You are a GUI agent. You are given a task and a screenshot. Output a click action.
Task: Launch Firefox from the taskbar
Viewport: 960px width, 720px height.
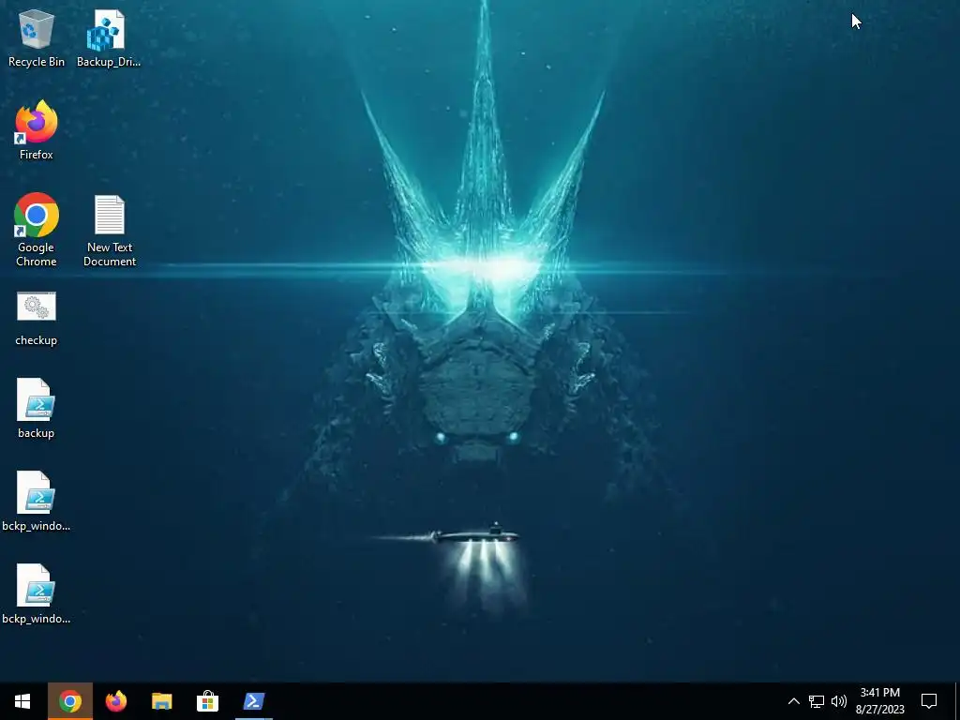[115, 701]
